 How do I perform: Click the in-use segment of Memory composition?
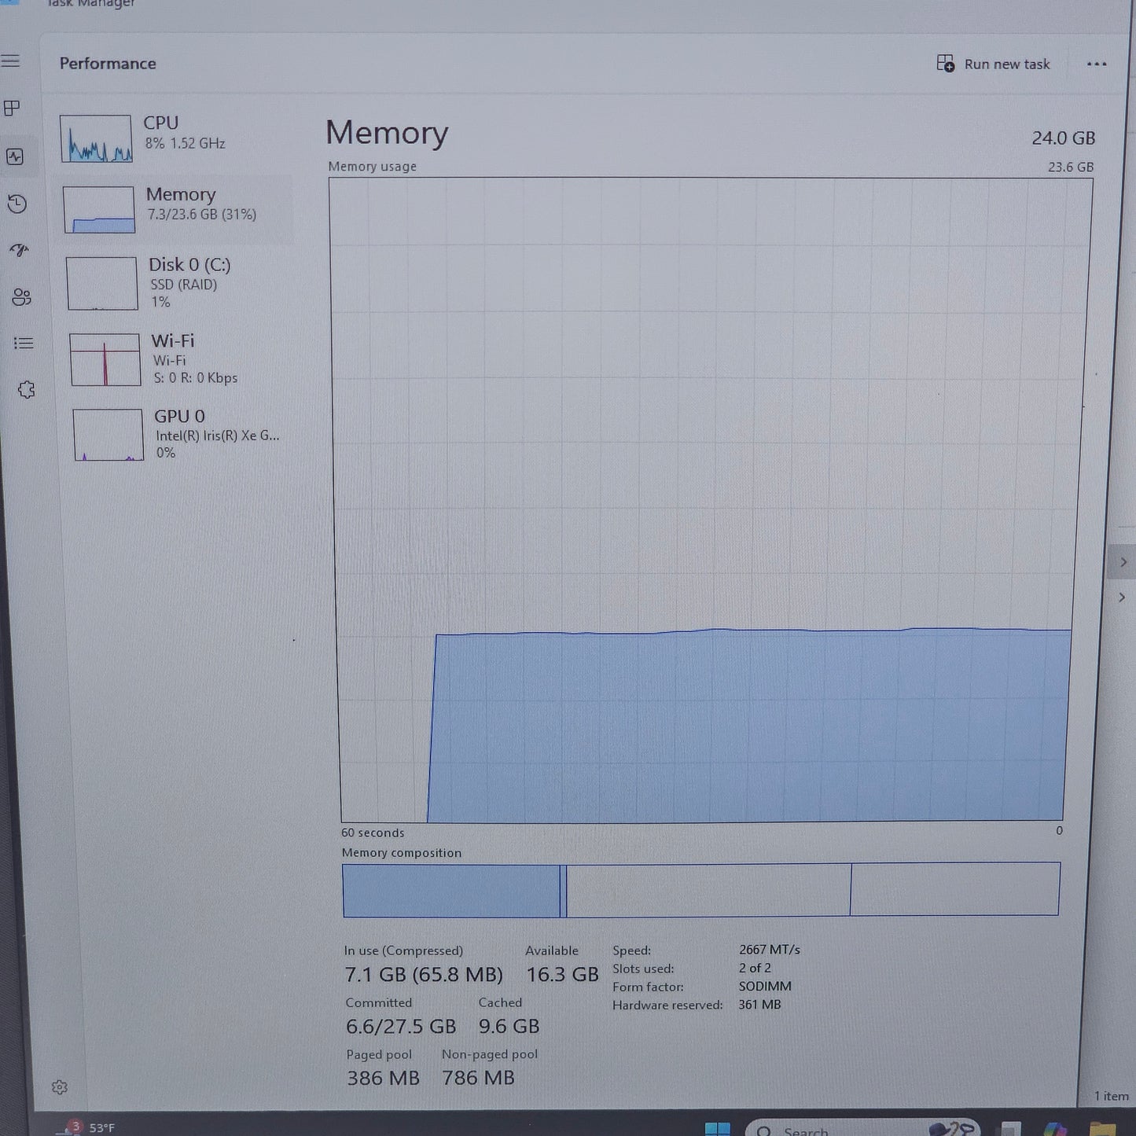point(450,891)
